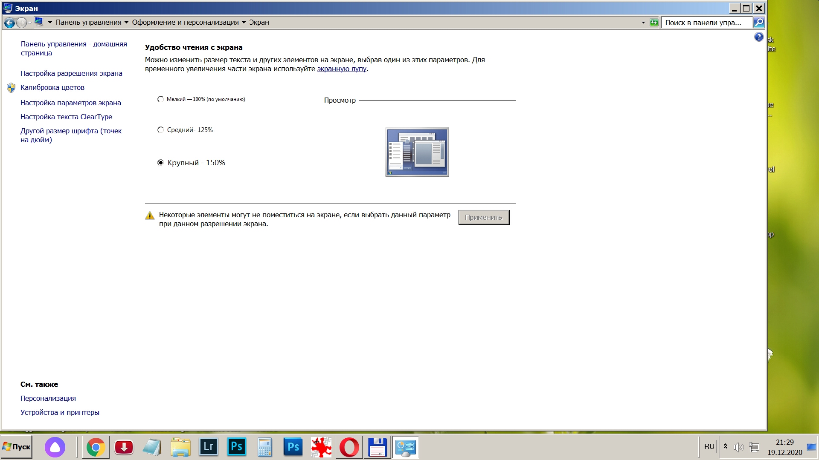Click the search magnifier icon

[x=759, y=22]
